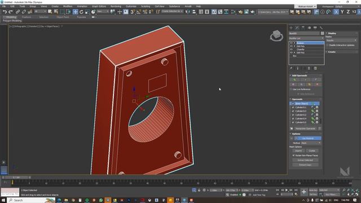The image size is (361, 203).
Task: Click the Cookie button
Action: (x=312, y=151)
